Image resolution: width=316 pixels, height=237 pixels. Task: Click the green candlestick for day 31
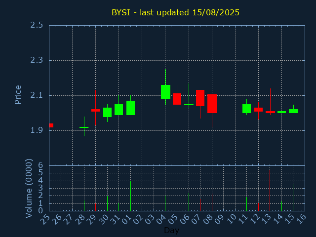[x=118, y=110]
